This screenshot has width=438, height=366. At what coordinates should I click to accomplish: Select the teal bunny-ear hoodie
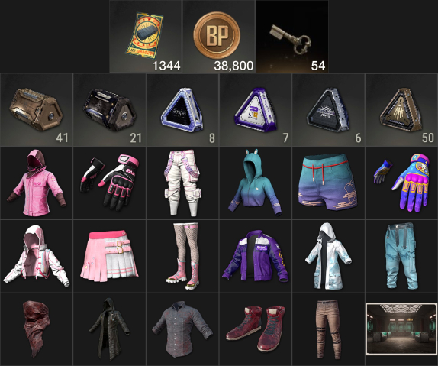[256, 183]
